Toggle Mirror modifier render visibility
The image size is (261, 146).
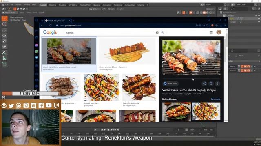tap(248, 67)
